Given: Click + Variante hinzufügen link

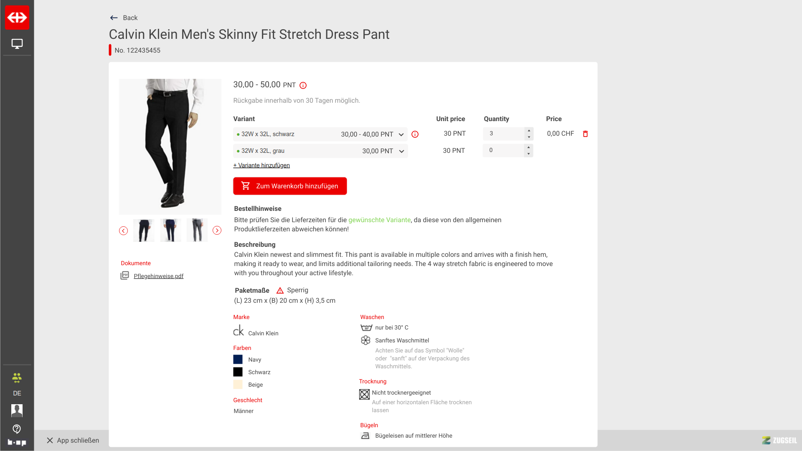Looking at the screenshot, I should (x=261, y=165).
